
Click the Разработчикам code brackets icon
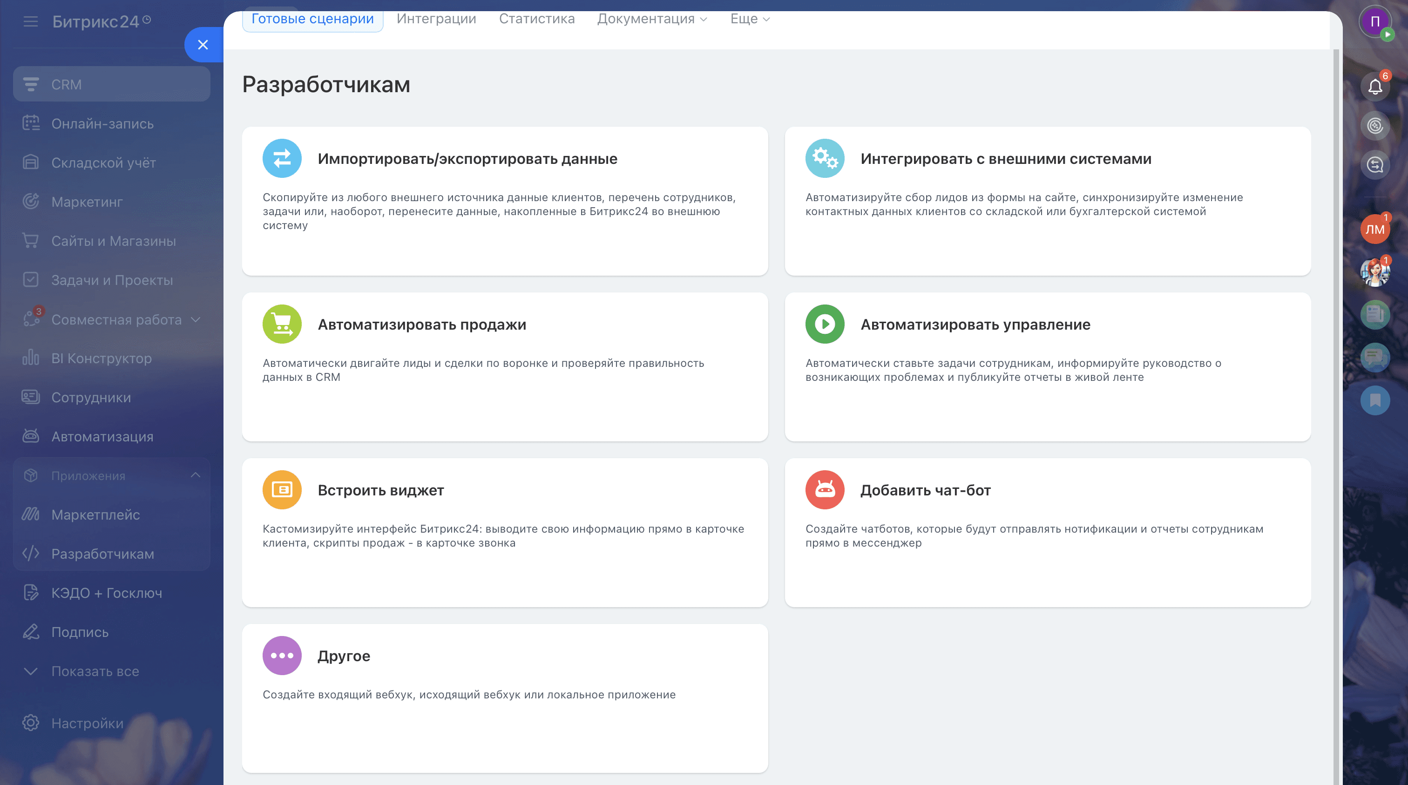point(31,553)
